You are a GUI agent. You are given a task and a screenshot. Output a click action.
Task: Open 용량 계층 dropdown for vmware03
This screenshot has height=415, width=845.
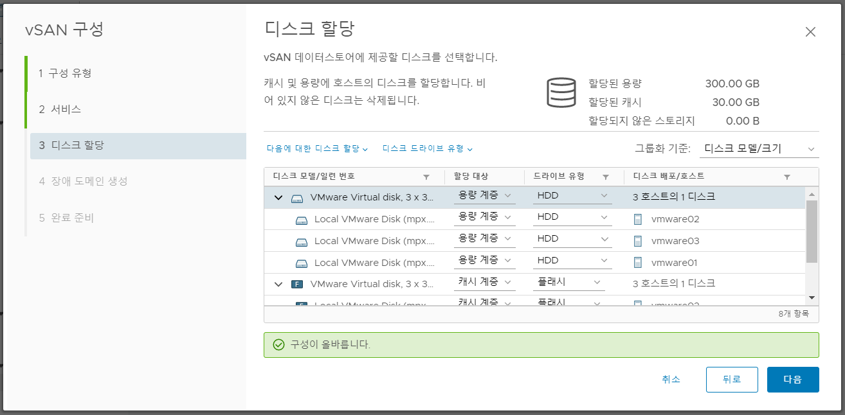pos(484,238)
